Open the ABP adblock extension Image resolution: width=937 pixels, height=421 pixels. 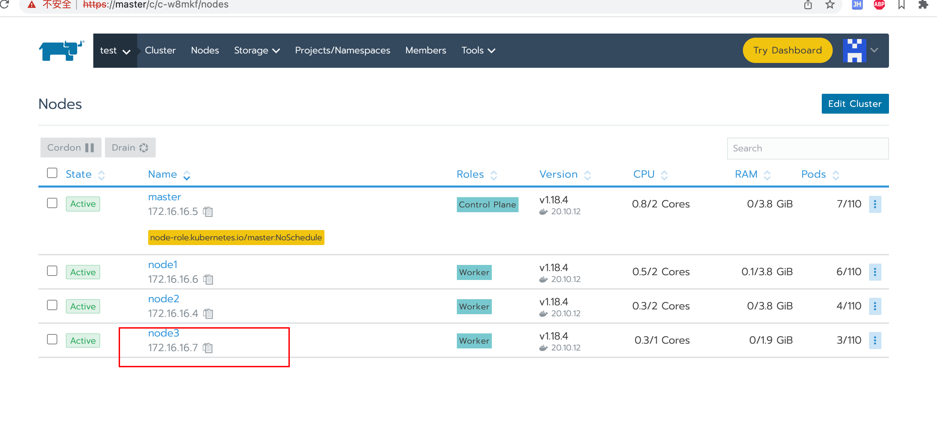879,5
